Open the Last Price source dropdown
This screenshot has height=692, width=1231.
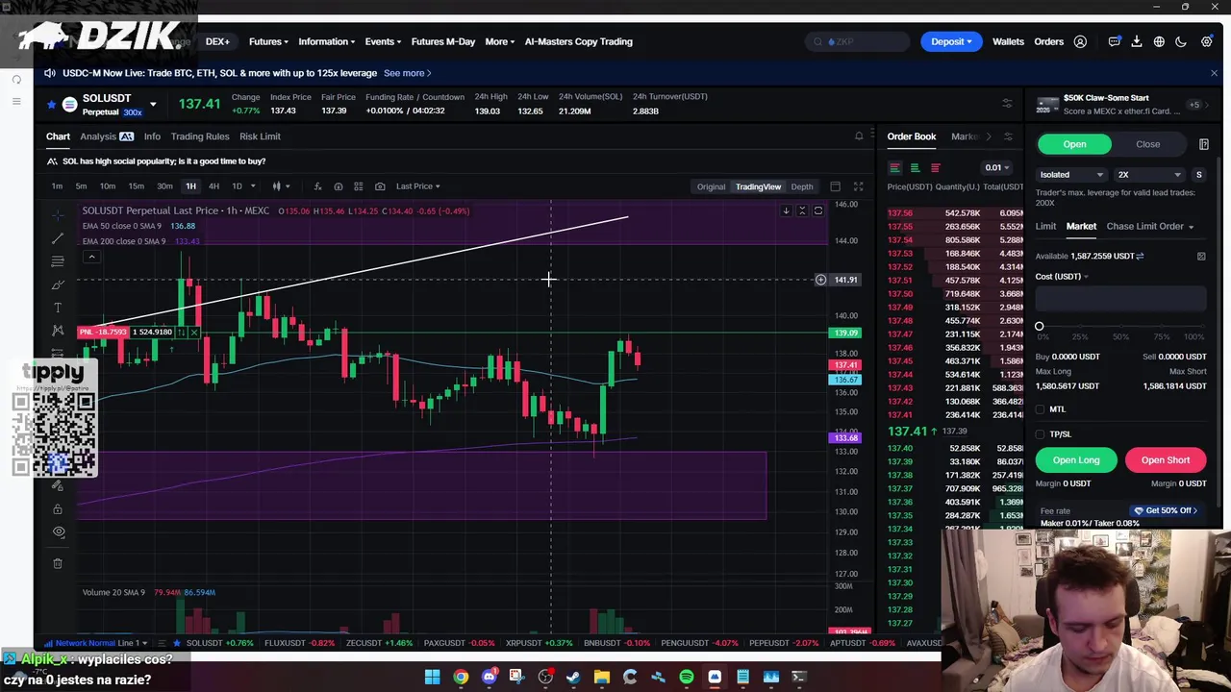point(417,186)
